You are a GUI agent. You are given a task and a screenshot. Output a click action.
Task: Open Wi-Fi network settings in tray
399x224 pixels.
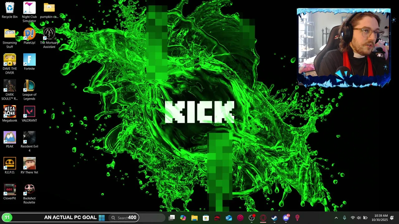tap(353, 218)
